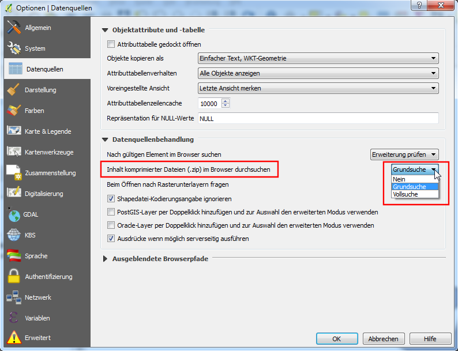Click the Netzwerk computers icon
This screenshot has width=458, height=351.
(14, 297)
